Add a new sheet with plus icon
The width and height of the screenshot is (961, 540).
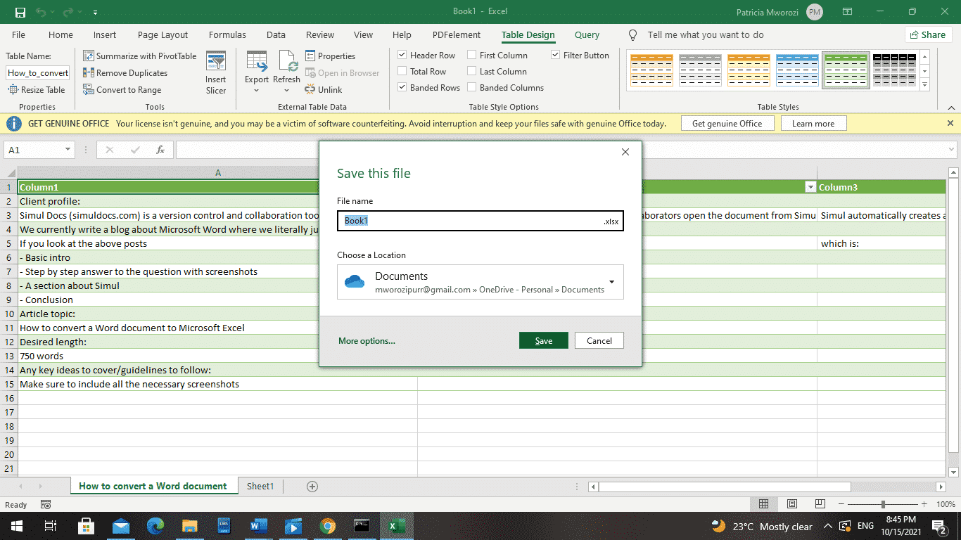click(x=312, y=486)
